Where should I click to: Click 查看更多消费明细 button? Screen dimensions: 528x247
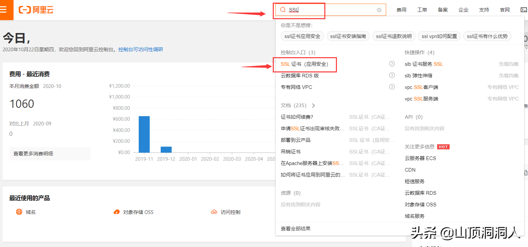(x=50, y=154)
